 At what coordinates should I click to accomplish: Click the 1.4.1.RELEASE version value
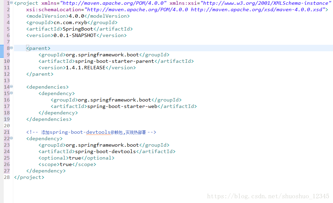pos(85,68)
